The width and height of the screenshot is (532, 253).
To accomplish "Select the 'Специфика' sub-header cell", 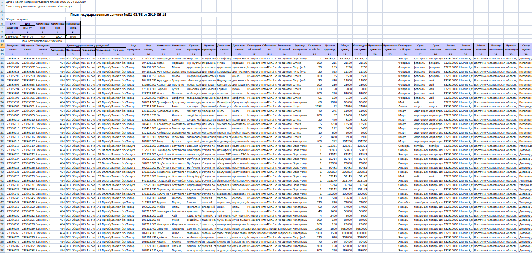I will (103, 50).
